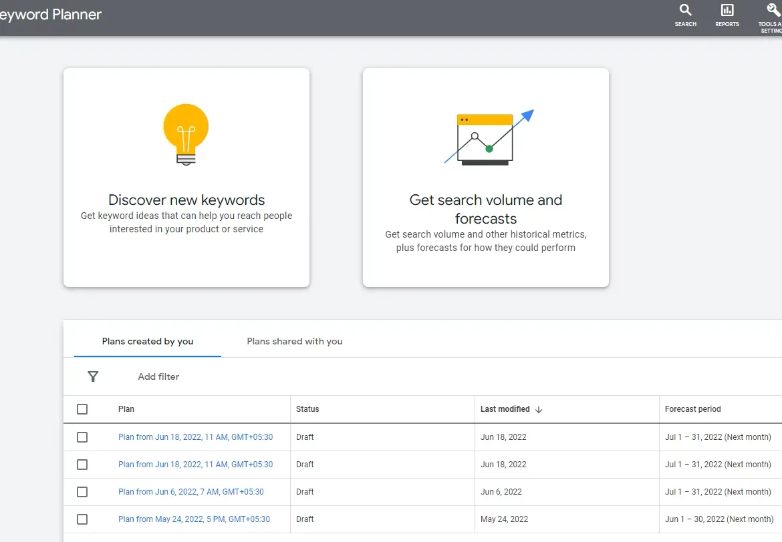Click the May 24, 2022 last modified cell
This screenshot has height=542, width=782.
point(504,519)
